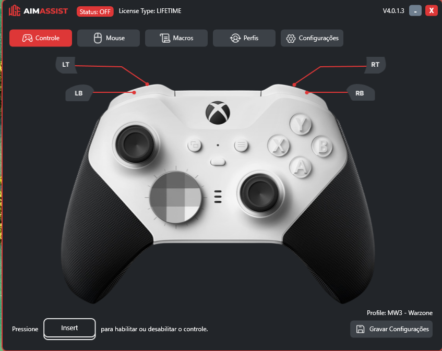The image size is (442, 351).
Task: Click the Xbox logo button on controller
Action: tap(218, 113)
